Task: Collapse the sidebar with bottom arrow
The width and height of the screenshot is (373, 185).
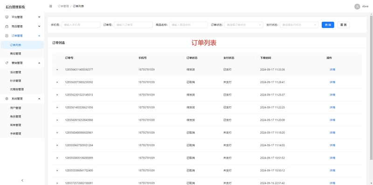Action: (22, 180)
